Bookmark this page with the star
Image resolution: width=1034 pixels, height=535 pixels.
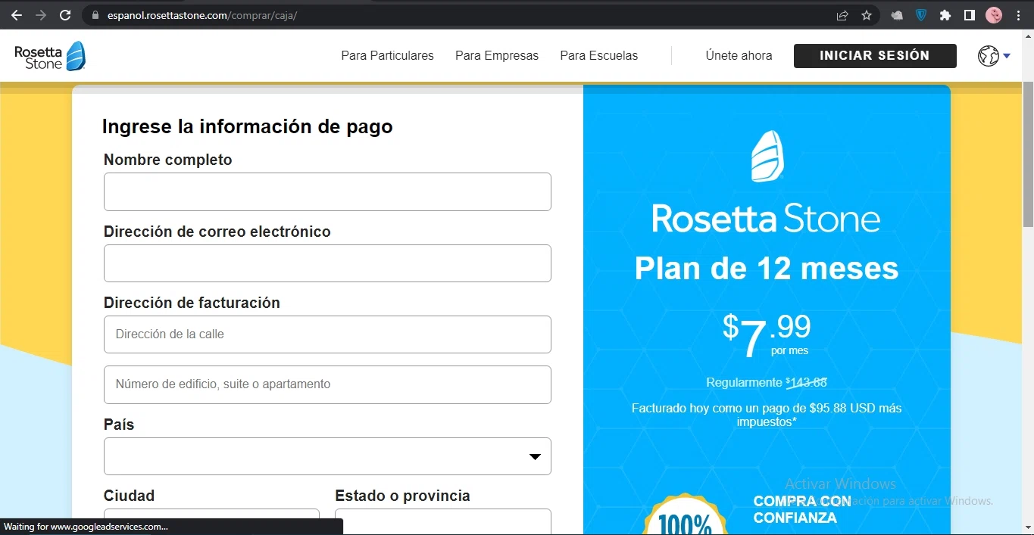click(867, 15)
